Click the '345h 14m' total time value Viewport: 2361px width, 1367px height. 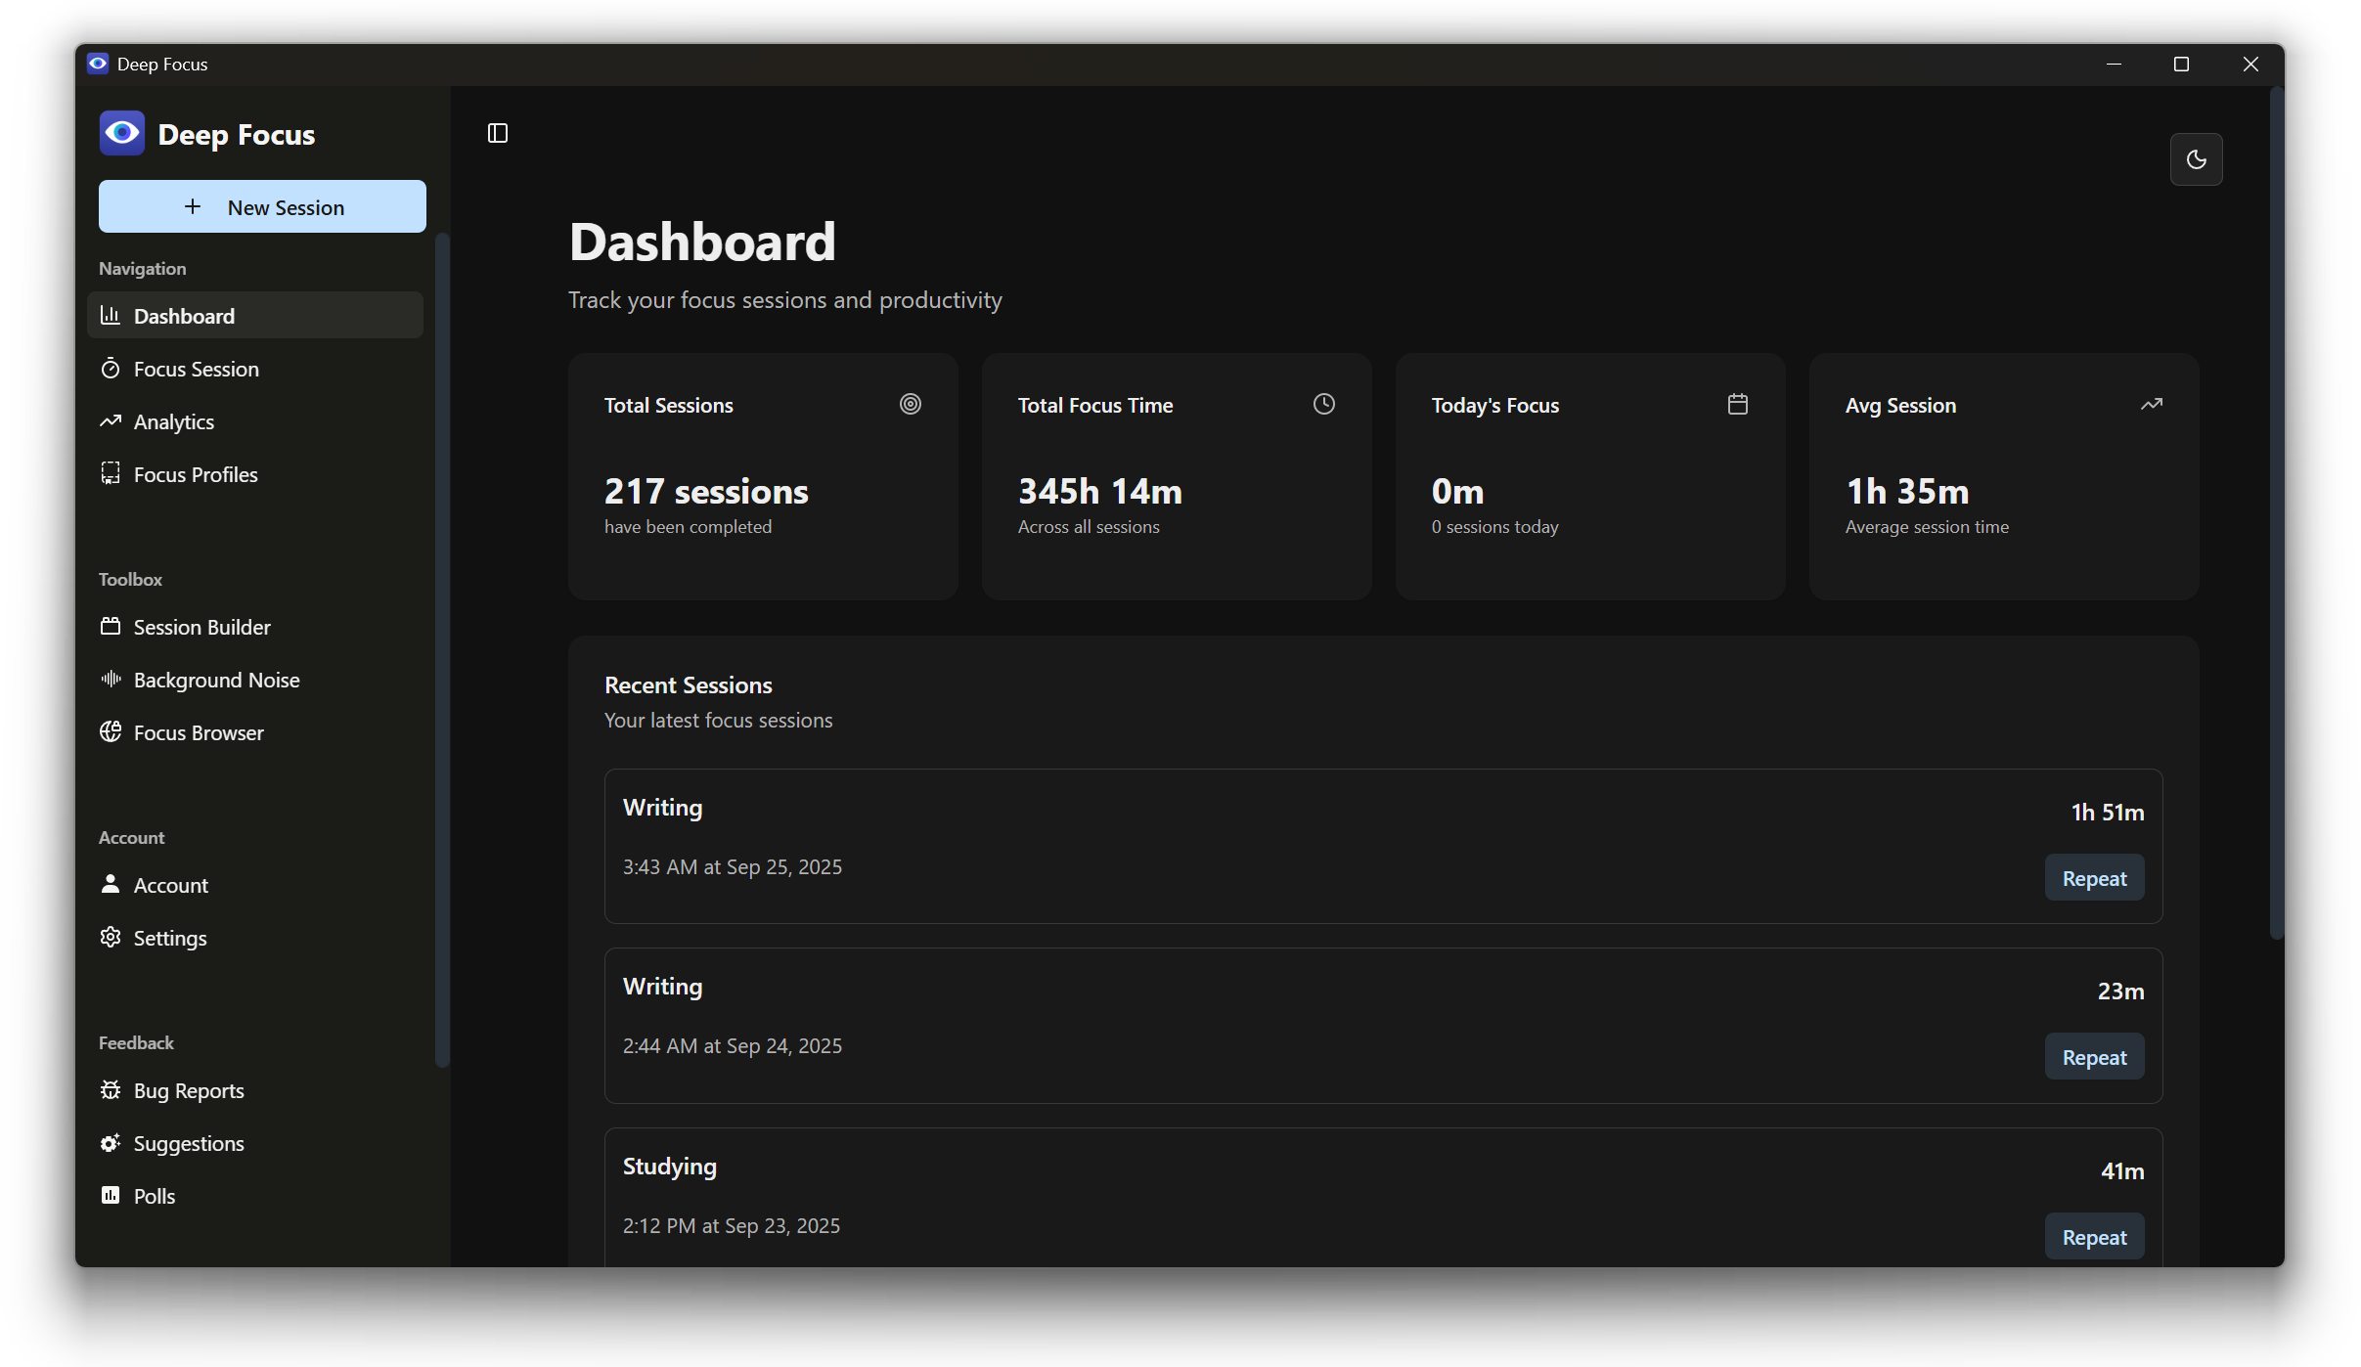[1100, 491]
